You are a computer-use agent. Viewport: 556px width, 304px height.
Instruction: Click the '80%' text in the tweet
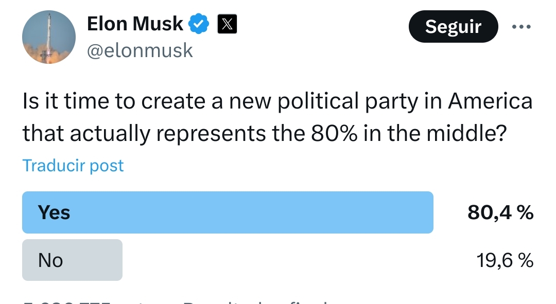[x=334, y=134]
